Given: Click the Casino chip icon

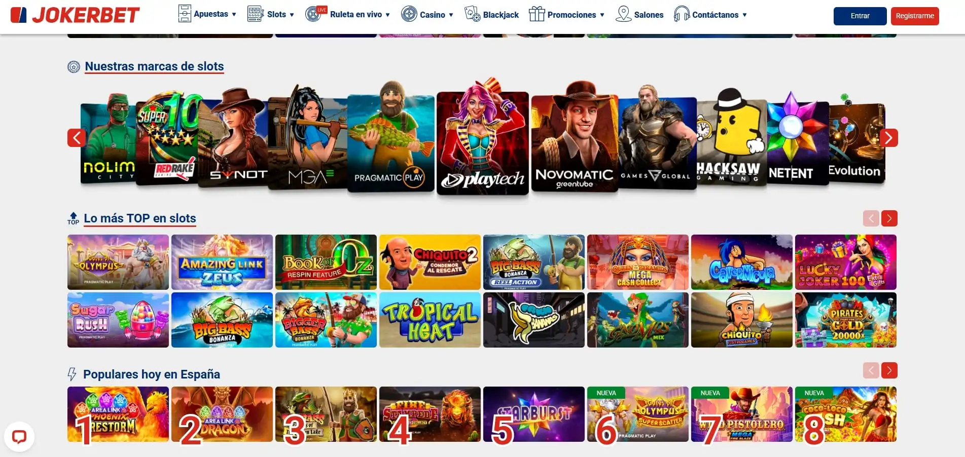Looking at the screenshot, I should coord(409,14).
